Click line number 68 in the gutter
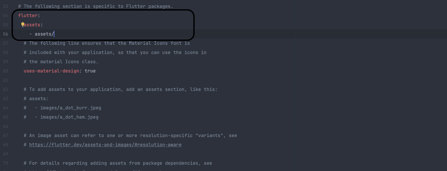Image resolution: width=447 pixels, height=171 pixels. [x=6, y=145]
